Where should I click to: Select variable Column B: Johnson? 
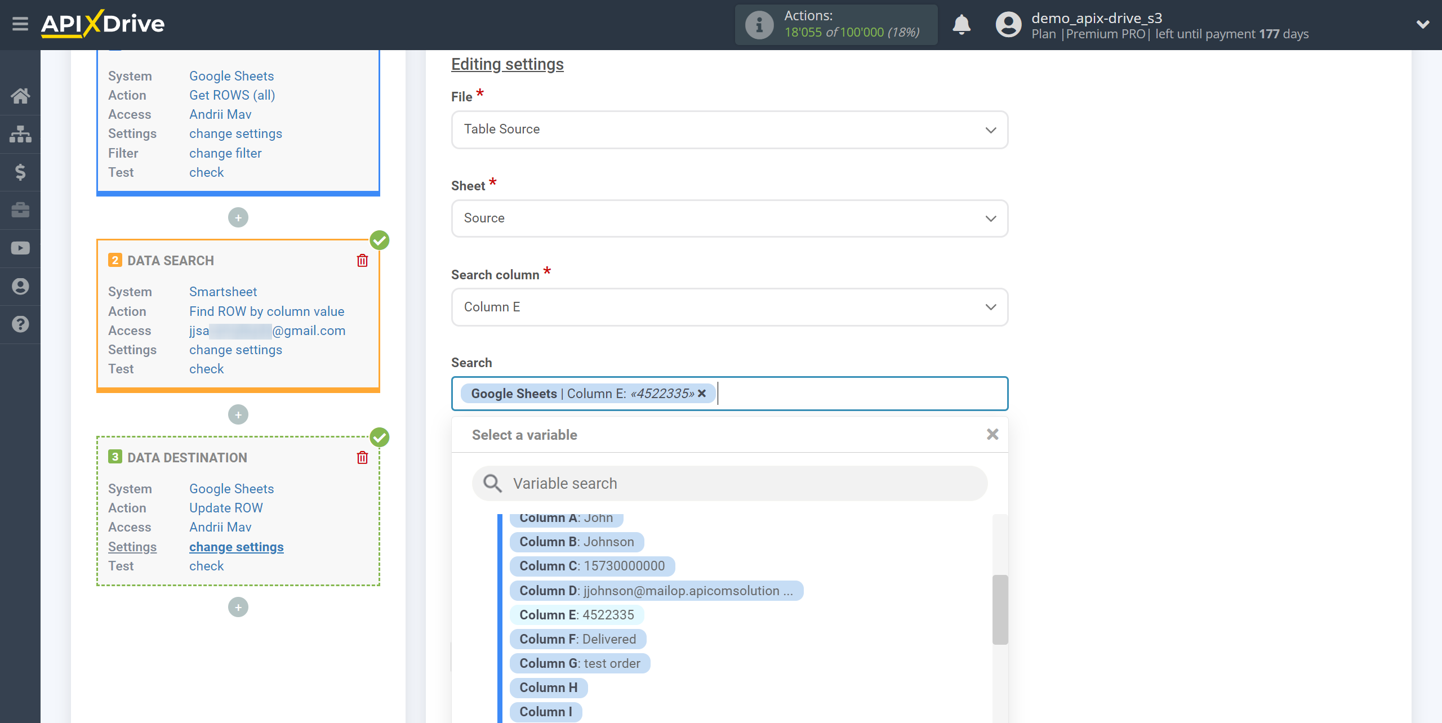pos(577,542)
